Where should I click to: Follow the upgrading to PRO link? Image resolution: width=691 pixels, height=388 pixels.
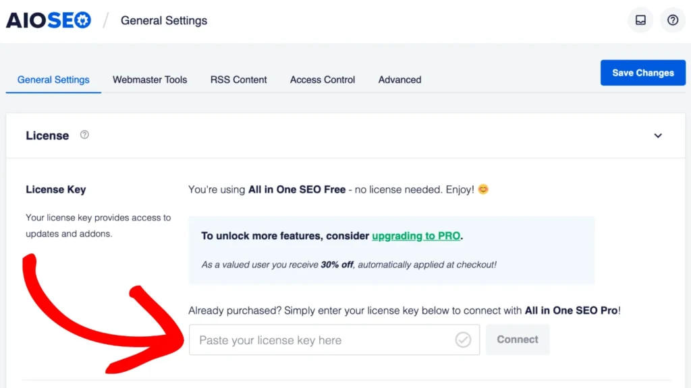point(416,236)
